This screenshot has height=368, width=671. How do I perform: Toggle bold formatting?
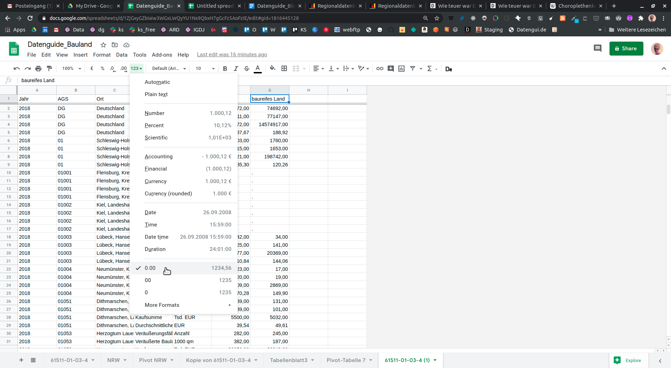click(225, 69)
